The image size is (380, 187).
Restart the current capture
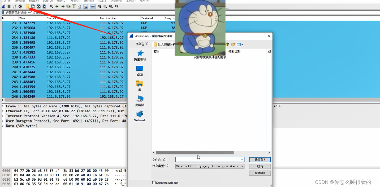tap(15, 6)
